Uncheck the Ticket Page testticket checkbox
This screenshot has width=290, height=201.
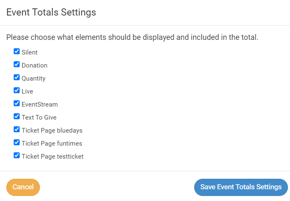[17, 156]
